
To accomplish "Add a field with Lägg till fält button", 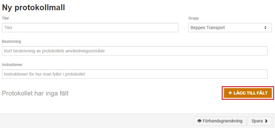I will [248, 93].
